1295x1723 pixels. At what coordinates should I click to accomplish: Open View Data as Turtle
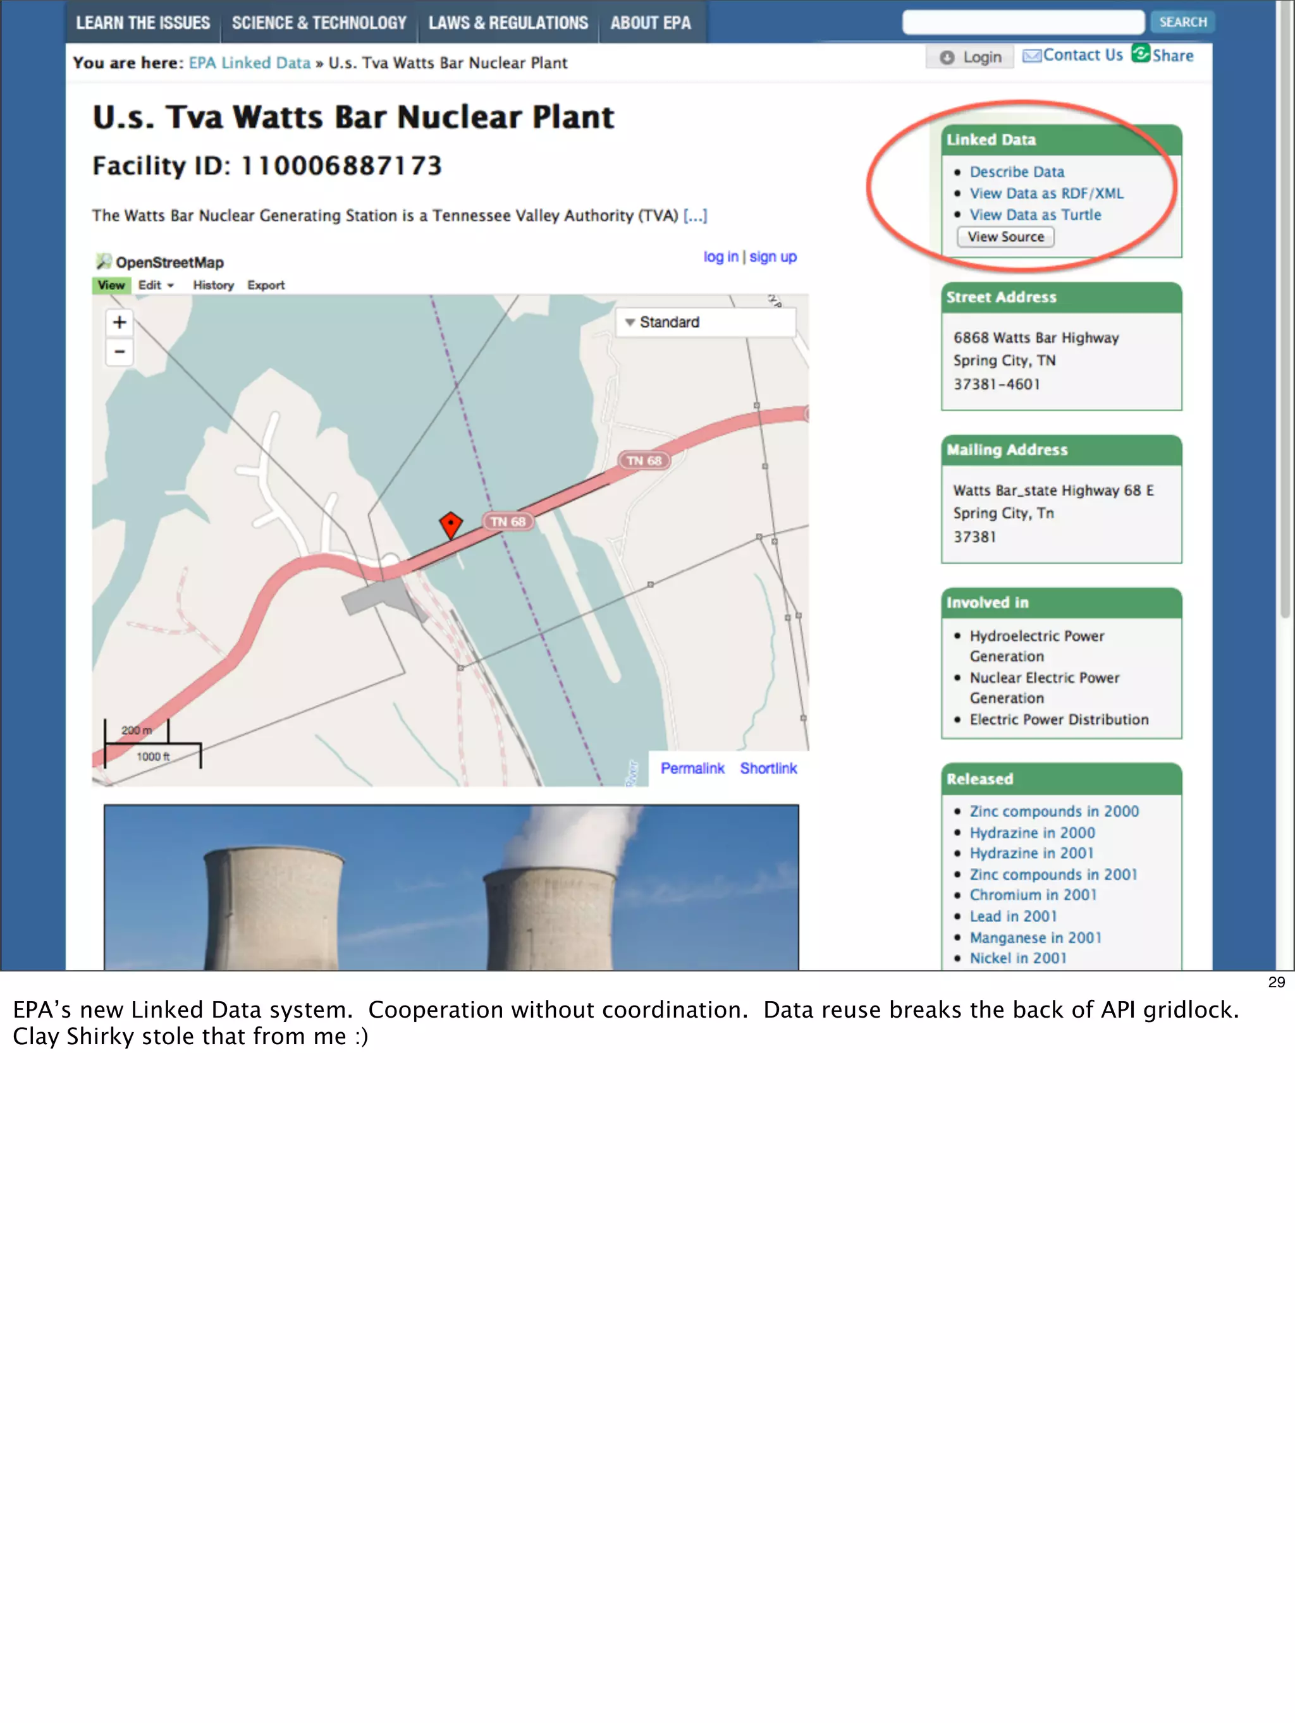(x=1034, y=214)
